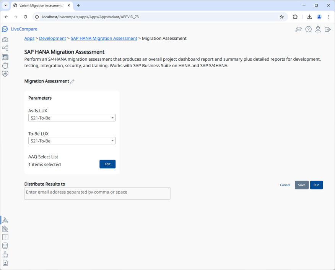Open the dashboard gauge sidebar icon
This screenshot has height=270, width=335.
[5, 39]
